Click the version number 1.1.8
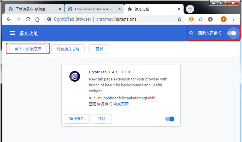 (126, 72)
